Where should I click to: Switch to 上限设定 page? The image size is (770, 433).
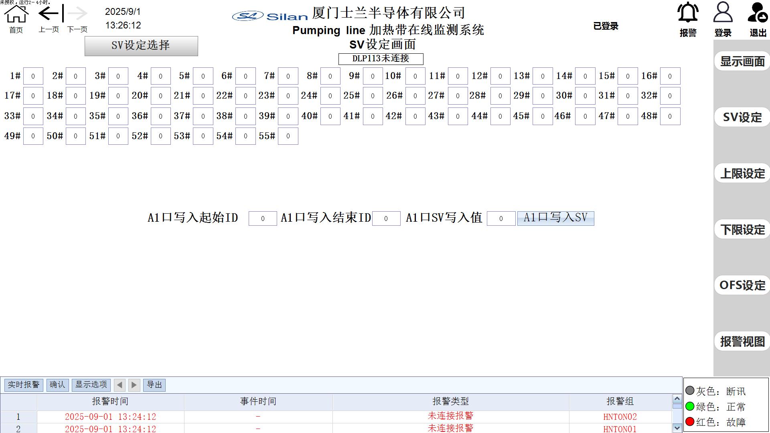[x=742, y=174]
